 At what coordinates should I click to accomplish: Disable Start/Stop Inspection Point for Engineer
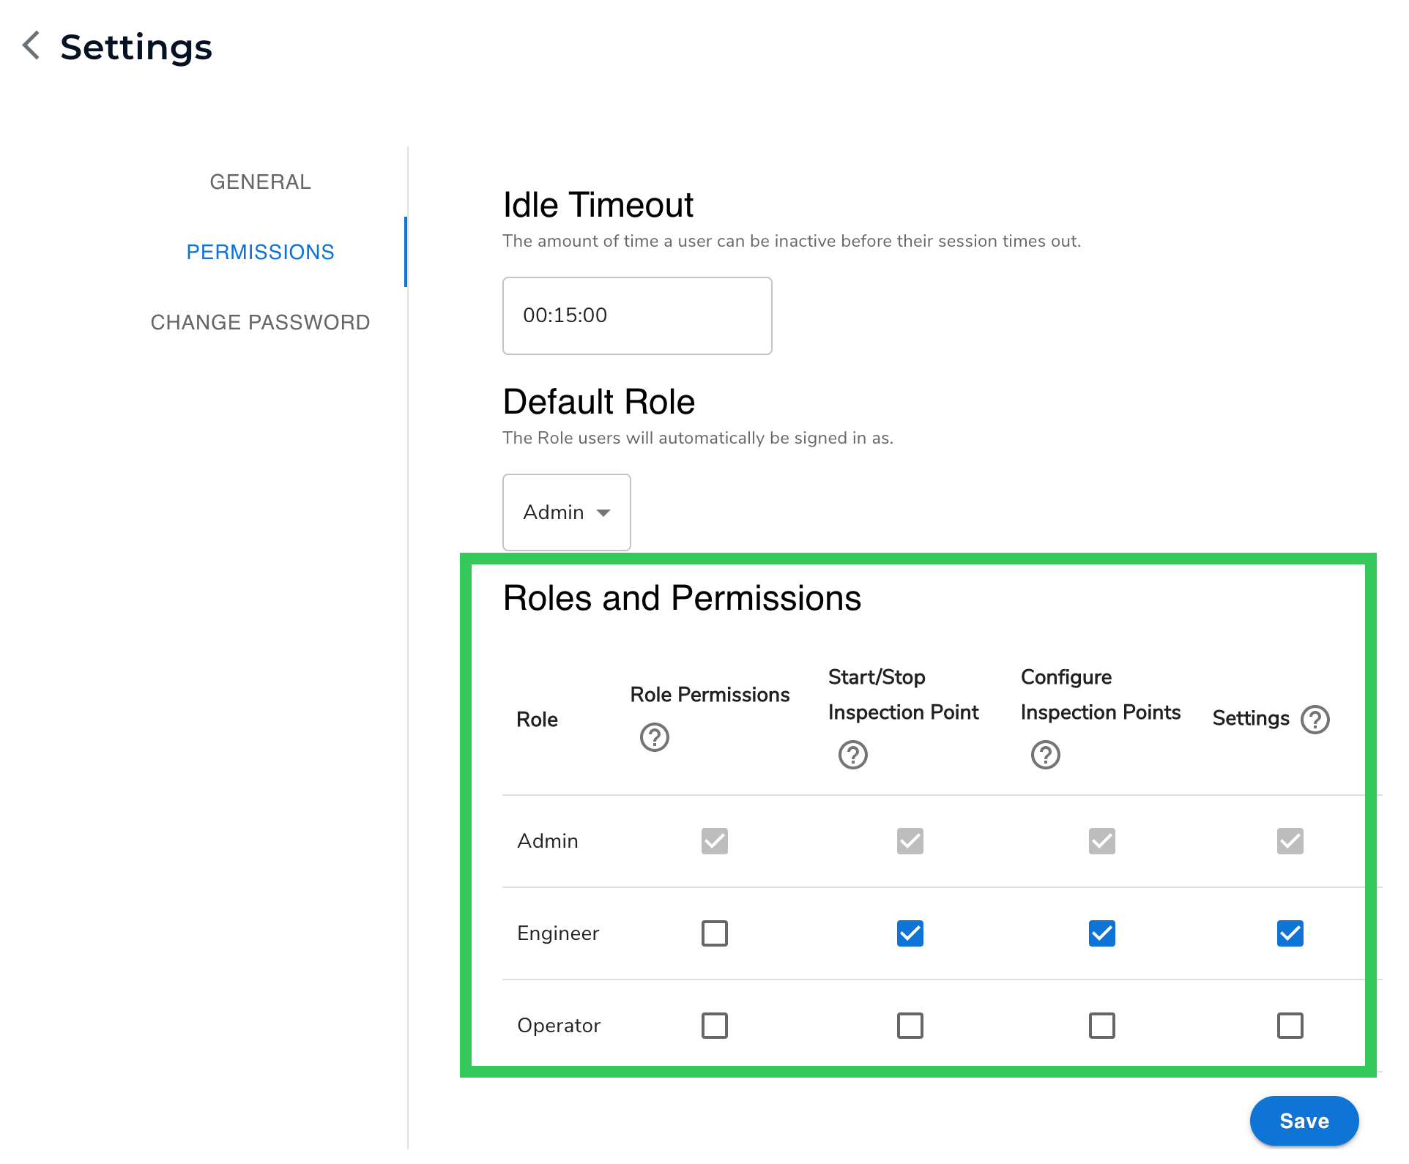(x=910, y=933)
